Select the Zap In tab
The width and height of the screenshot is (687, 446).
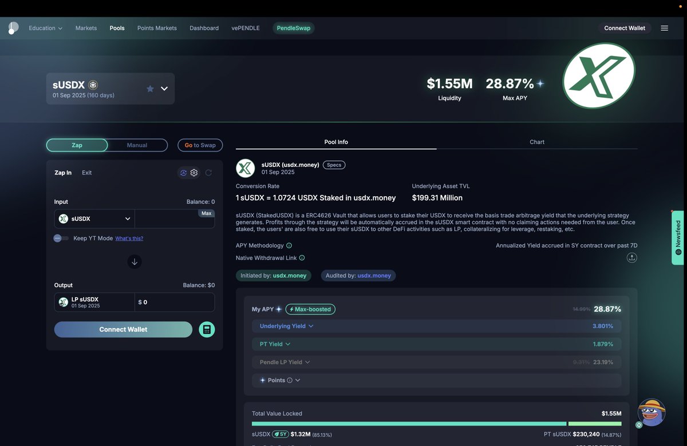click(x=63, y=173)
